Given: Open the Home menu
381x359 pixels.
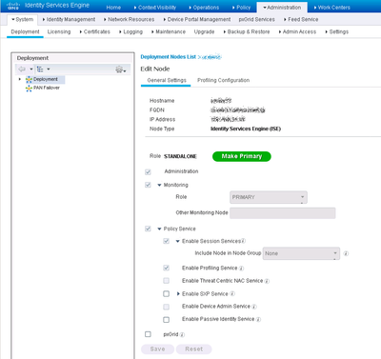Looking at the screenshot, I should [x=113, y=8].
